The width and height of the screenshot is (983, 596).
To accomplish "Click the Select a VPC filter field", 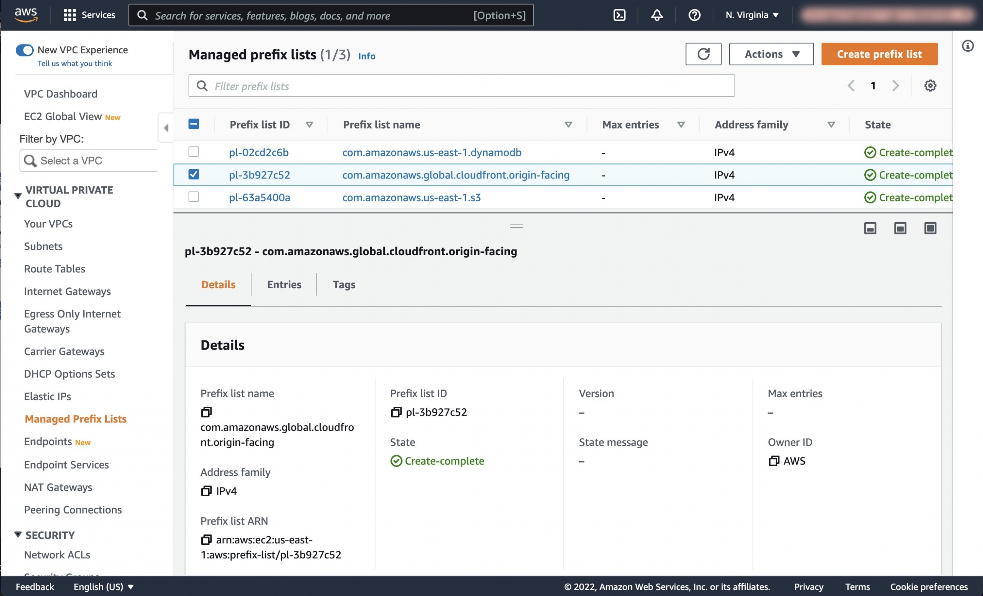I will click(x=89, y=161).
